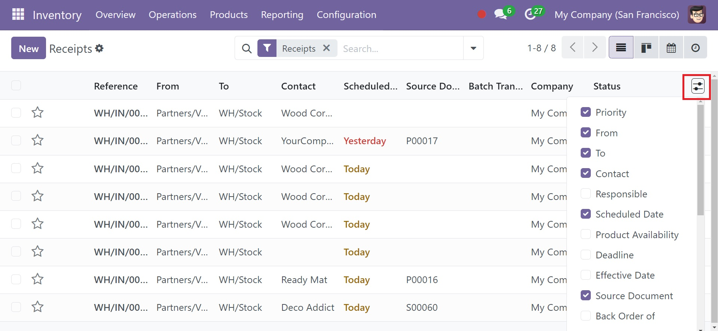718x331 pixels.
Task: Open the company switcher My Company (San Francisco)
Action: point(617,15)
